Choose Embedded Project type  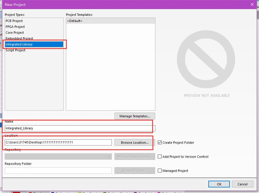(34, 38)
